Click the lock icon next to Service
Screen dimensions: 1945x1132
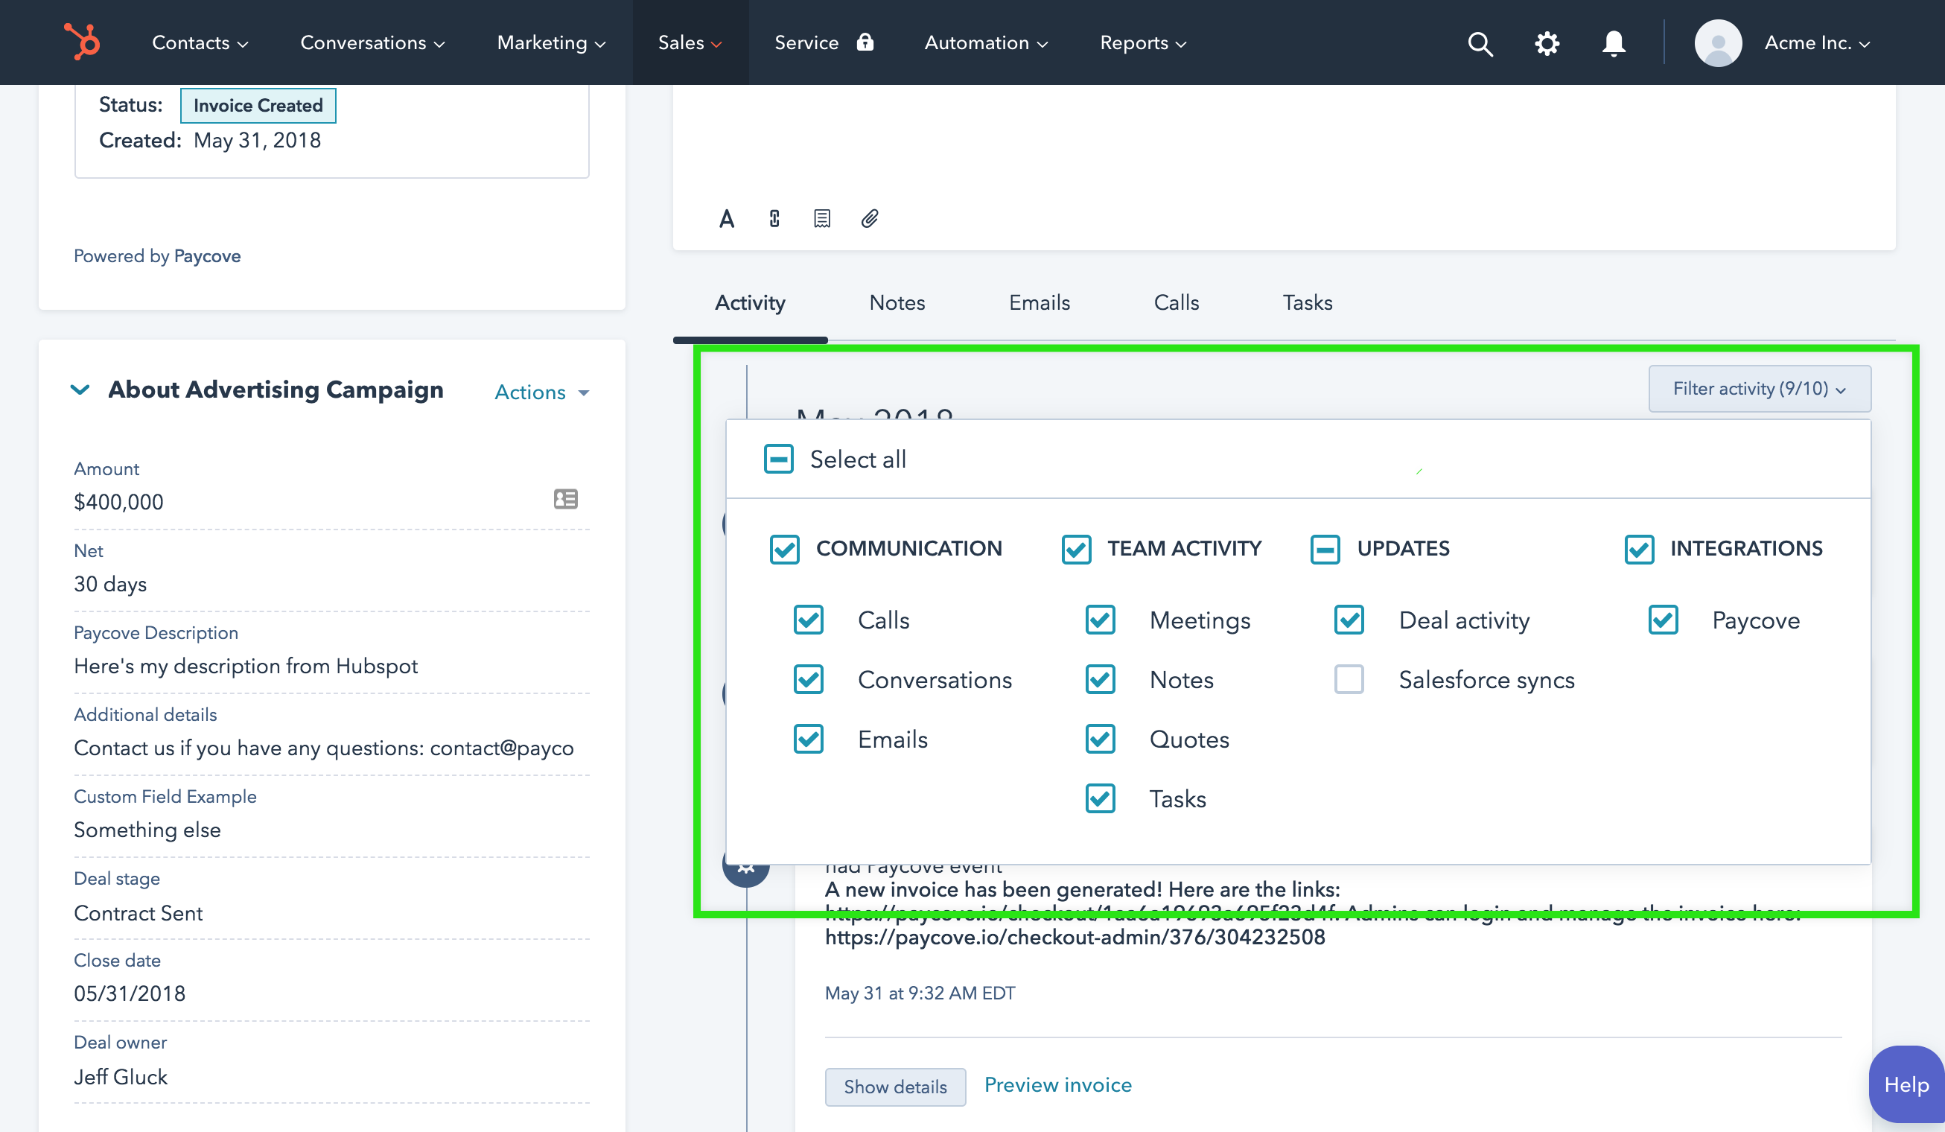[x=865, y=42]
